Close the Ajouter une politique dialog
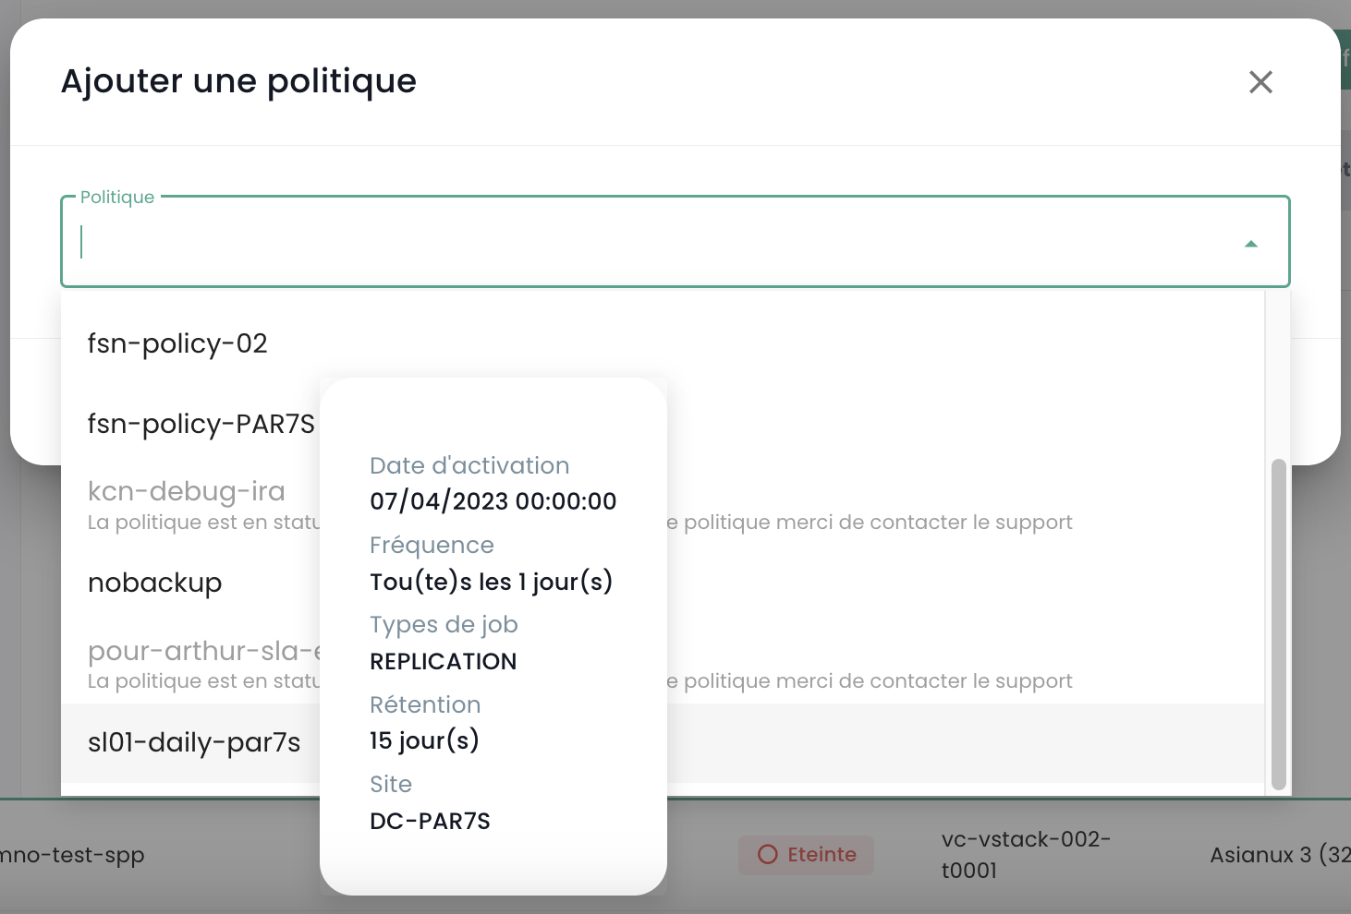 pyautogui.click(x=1260, y=82)
